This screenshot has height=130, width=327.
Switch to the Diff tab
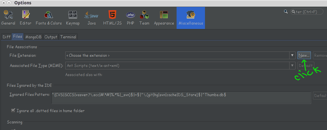[x=7, y=37]
